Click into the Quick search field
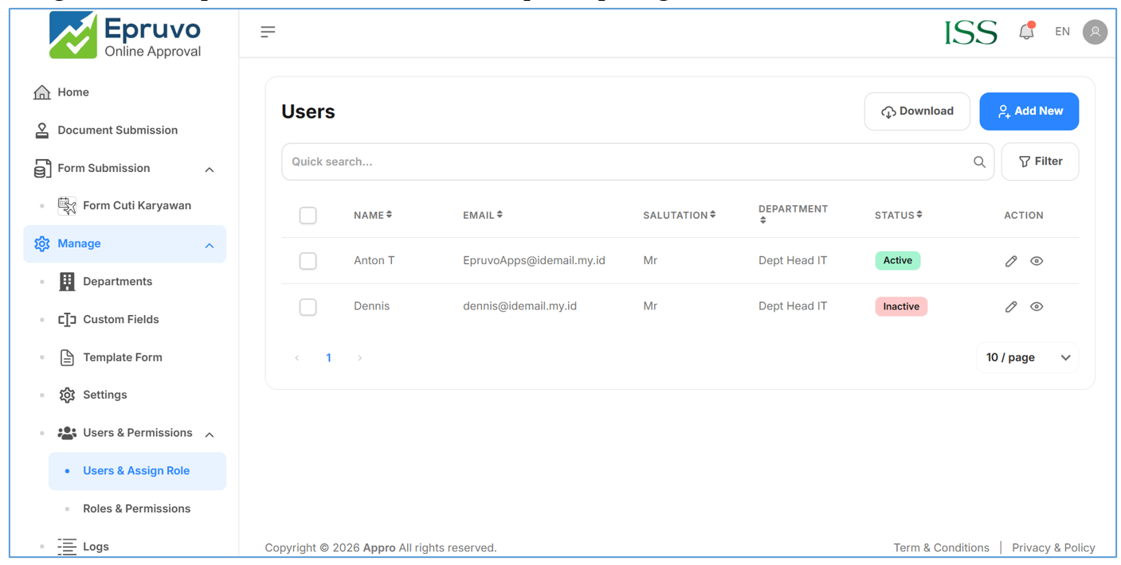The width and height of the screenshot is (1121, 565). click(621, 162)
